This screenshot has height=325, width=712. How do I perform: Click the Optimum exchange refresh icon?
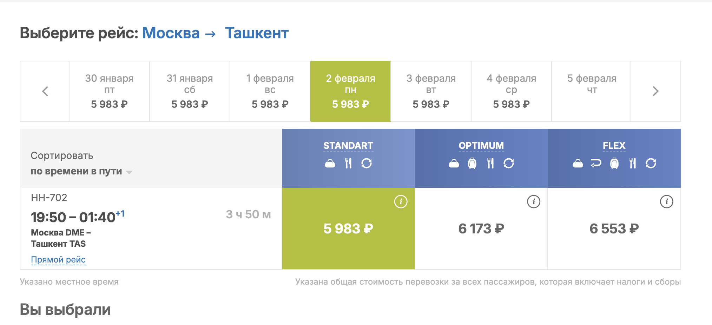coord(509,163)
